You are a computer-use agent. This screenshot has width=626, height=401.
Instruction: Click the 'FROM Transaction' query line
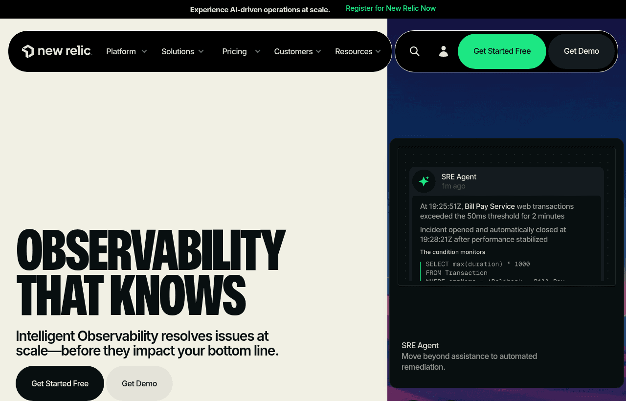click(457, 273)
